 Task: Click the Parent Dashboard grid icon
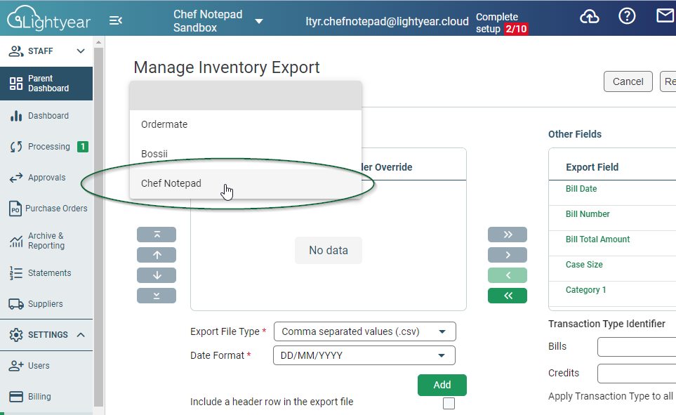16,84
